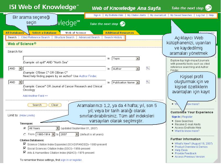Viewport: 221px width, 165px height.
Task: Open the Publication Name field dropdown
Action: [x=126, y=82]
